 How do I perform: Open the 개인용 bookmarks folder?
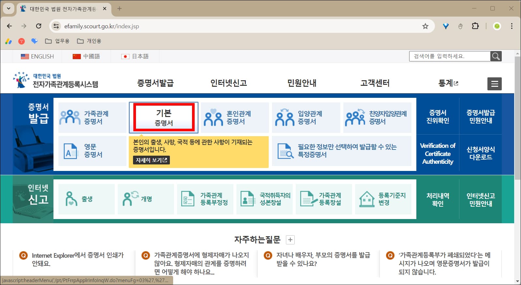click(89, 41)
